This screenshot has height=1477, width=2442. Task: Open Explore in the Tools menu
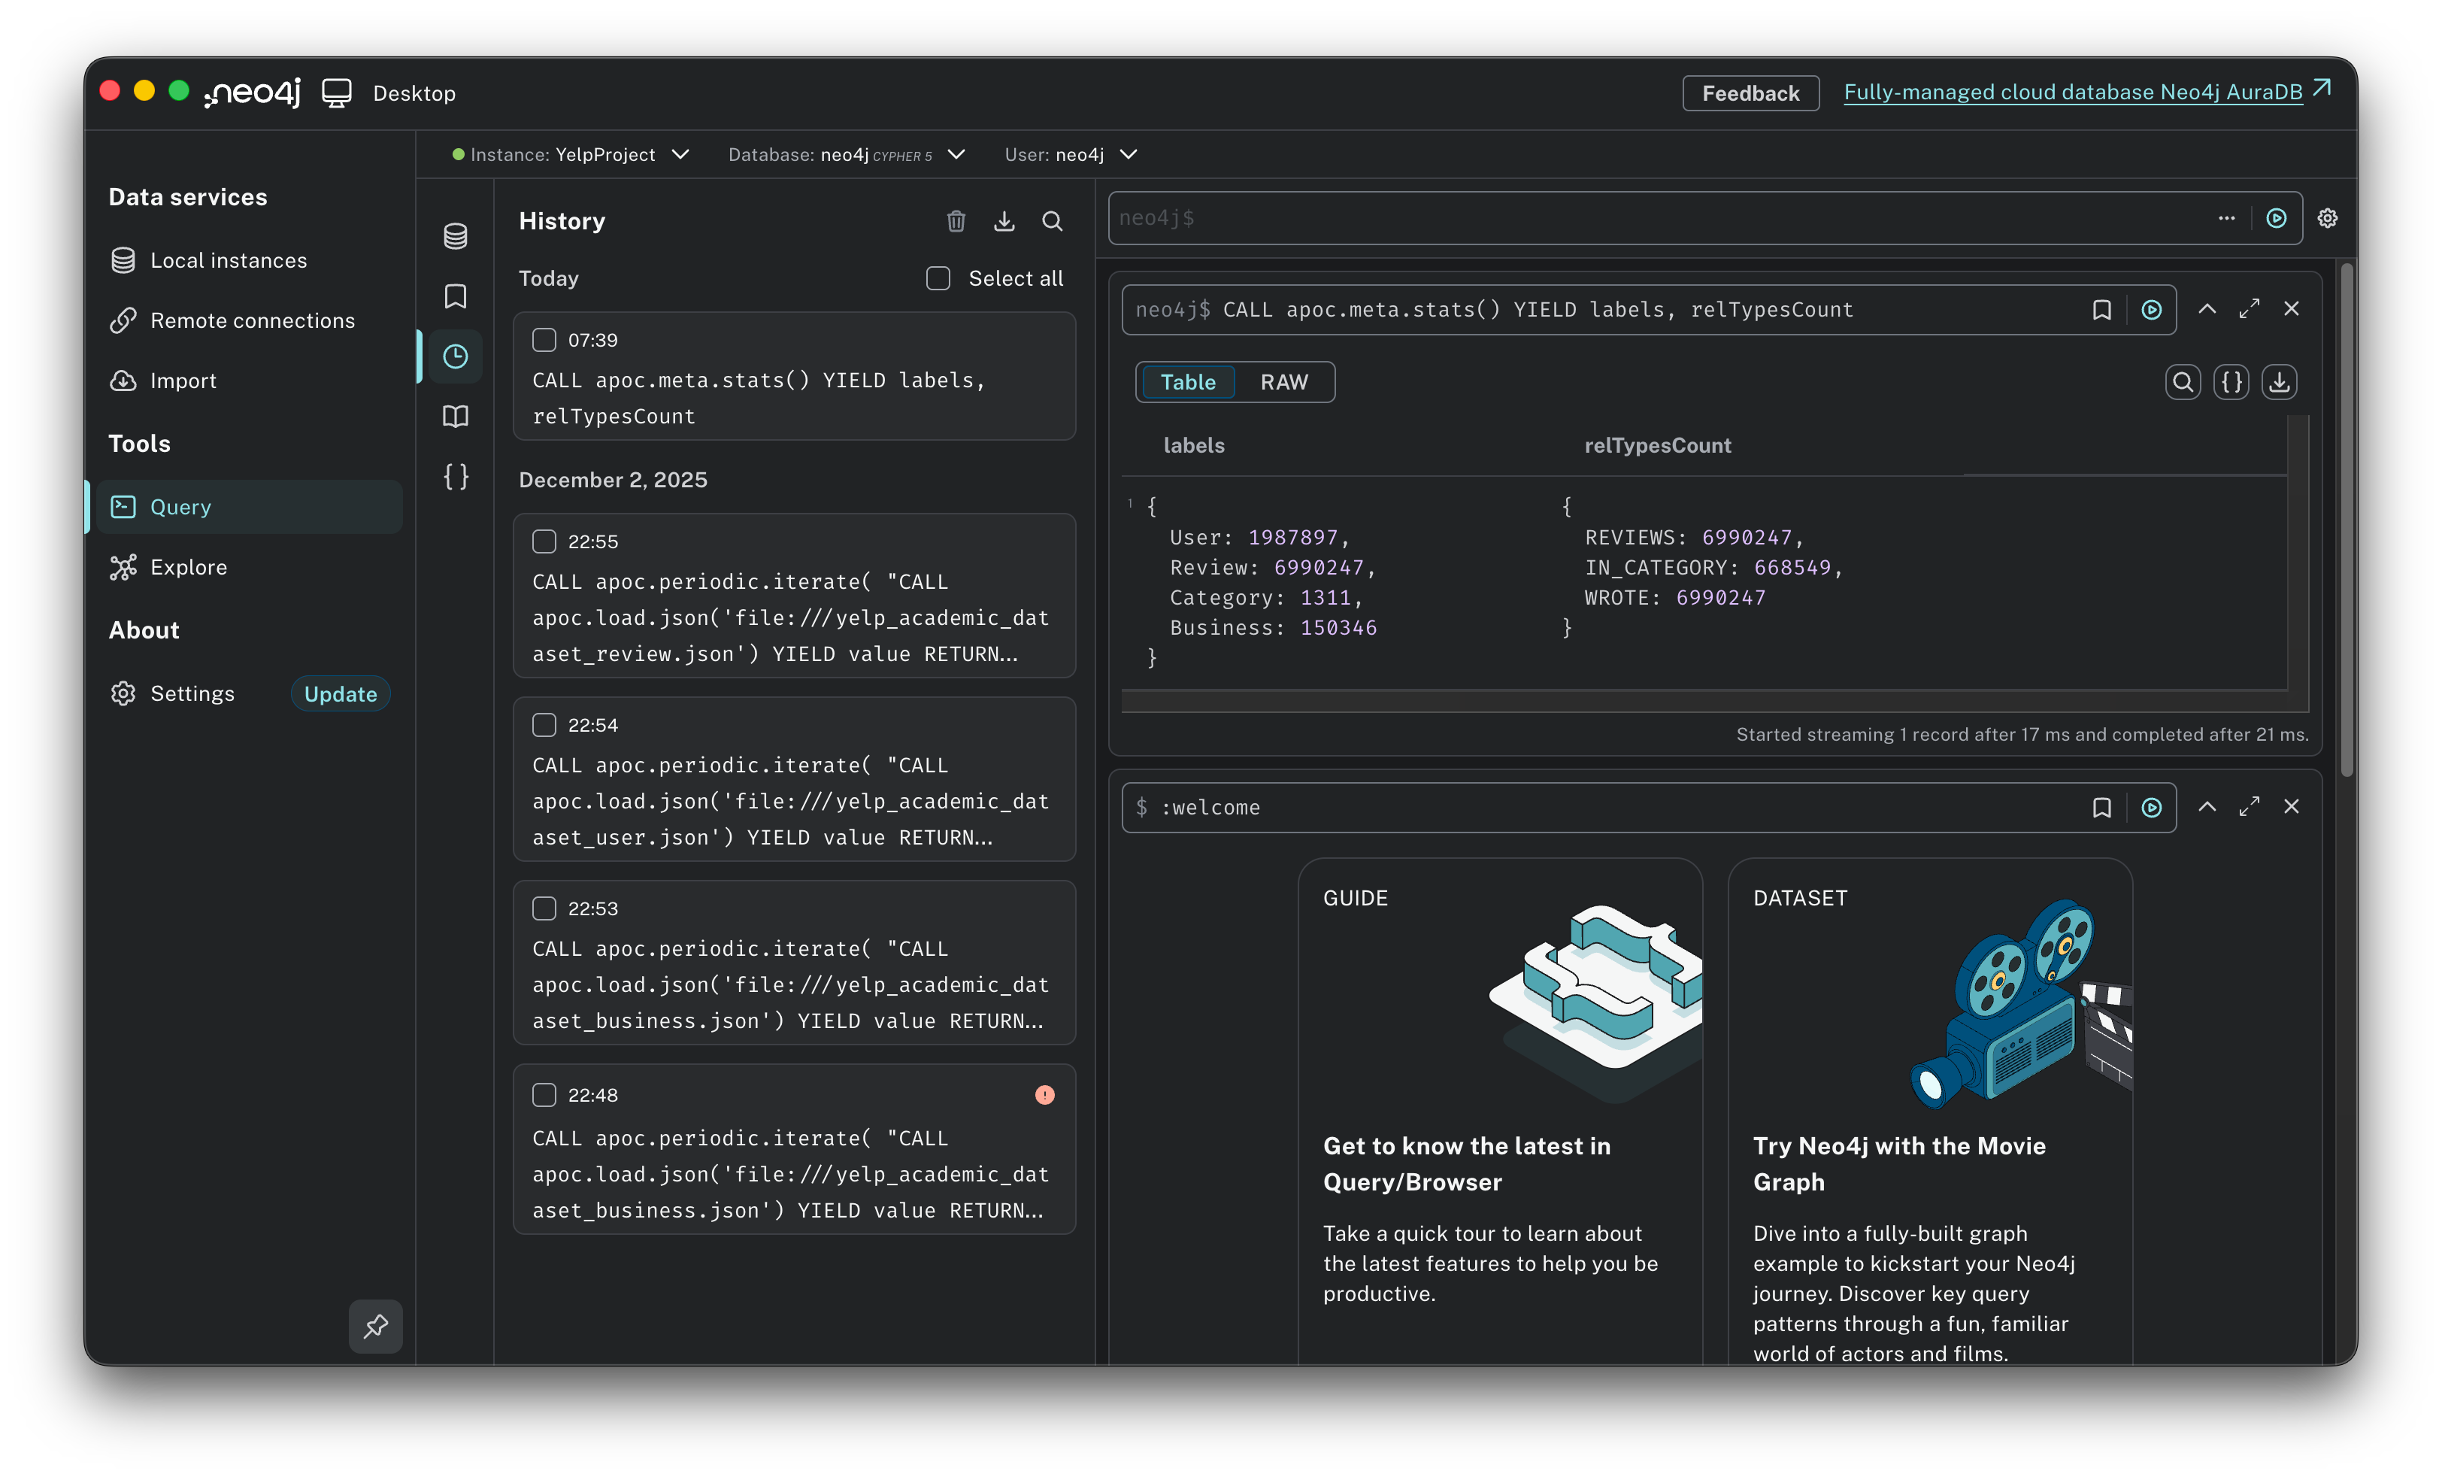click(188, 567)
